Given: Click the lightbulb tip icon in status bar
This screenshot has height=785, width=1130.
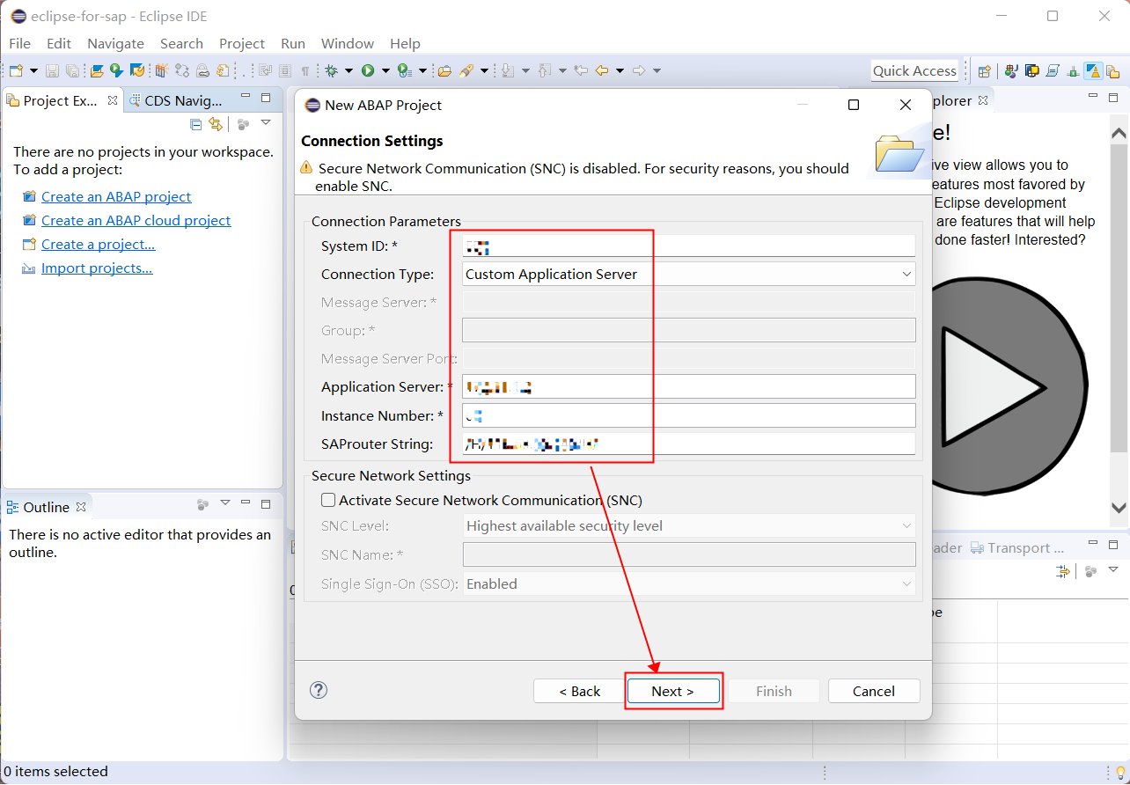Looking at the screenshot, I should click(x=1120, y=773).
